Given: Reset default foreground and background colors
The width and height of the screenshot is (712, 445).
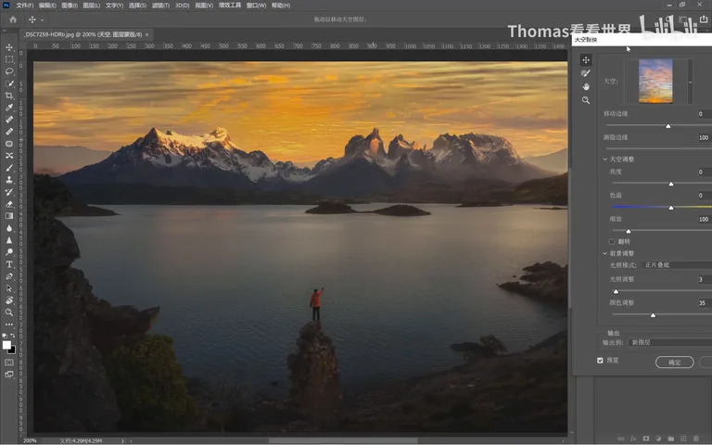Looking at the screenshot, I should [5, 336].
